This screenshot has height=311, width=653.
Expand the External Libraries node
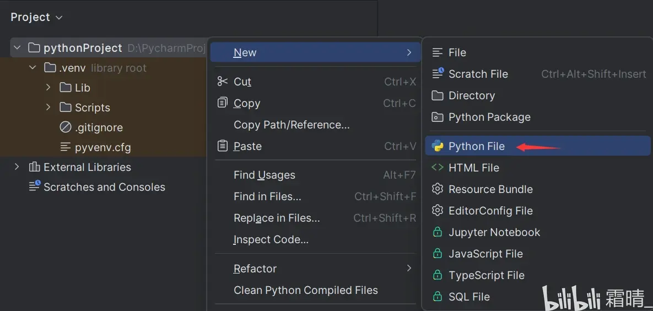tap(17, 167)
